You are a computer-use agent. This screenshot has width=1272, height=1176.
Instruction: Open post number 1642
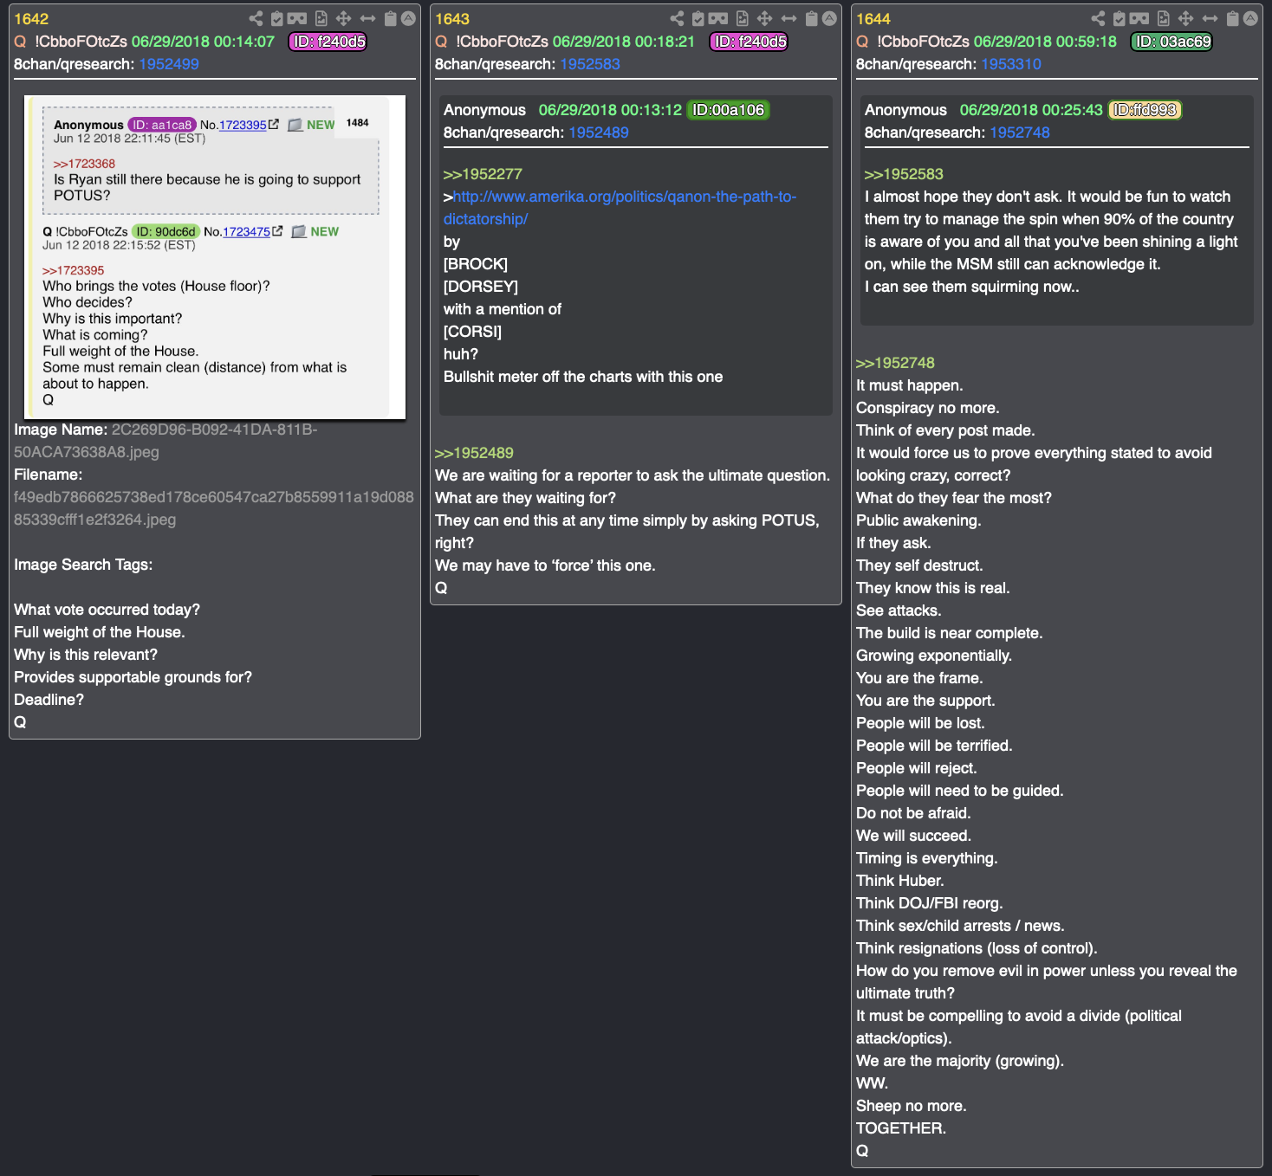click(x=31, y=19)
